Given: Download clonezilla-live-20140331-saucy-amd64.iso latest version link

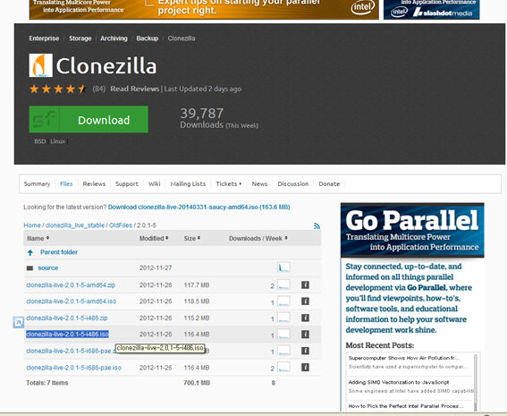Looking at the screenshot, I should 199,207.
